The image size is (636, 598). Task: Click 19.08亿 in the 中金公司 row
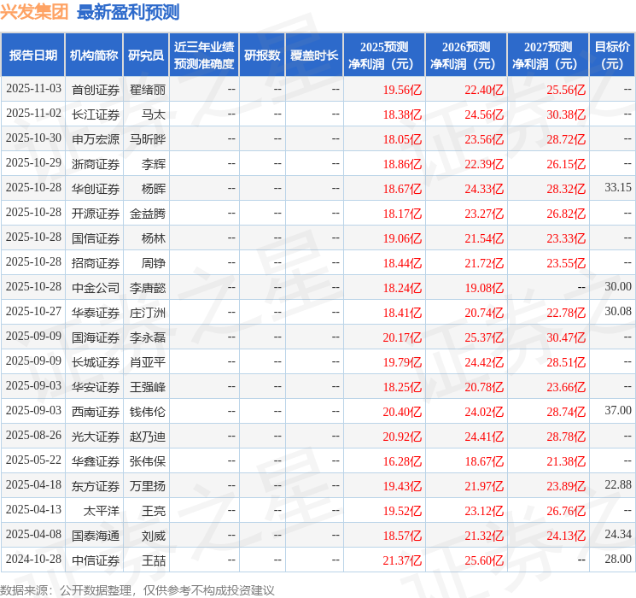484,288
